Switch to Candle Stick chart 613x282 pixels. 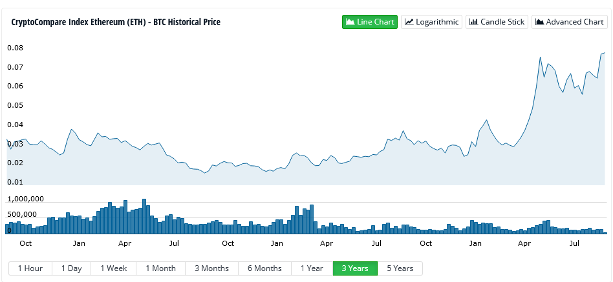tap(497, 22)
